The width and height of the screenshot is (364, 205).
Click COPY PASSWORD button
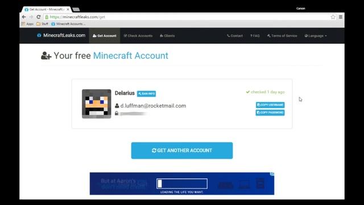(x=270, y=113)
